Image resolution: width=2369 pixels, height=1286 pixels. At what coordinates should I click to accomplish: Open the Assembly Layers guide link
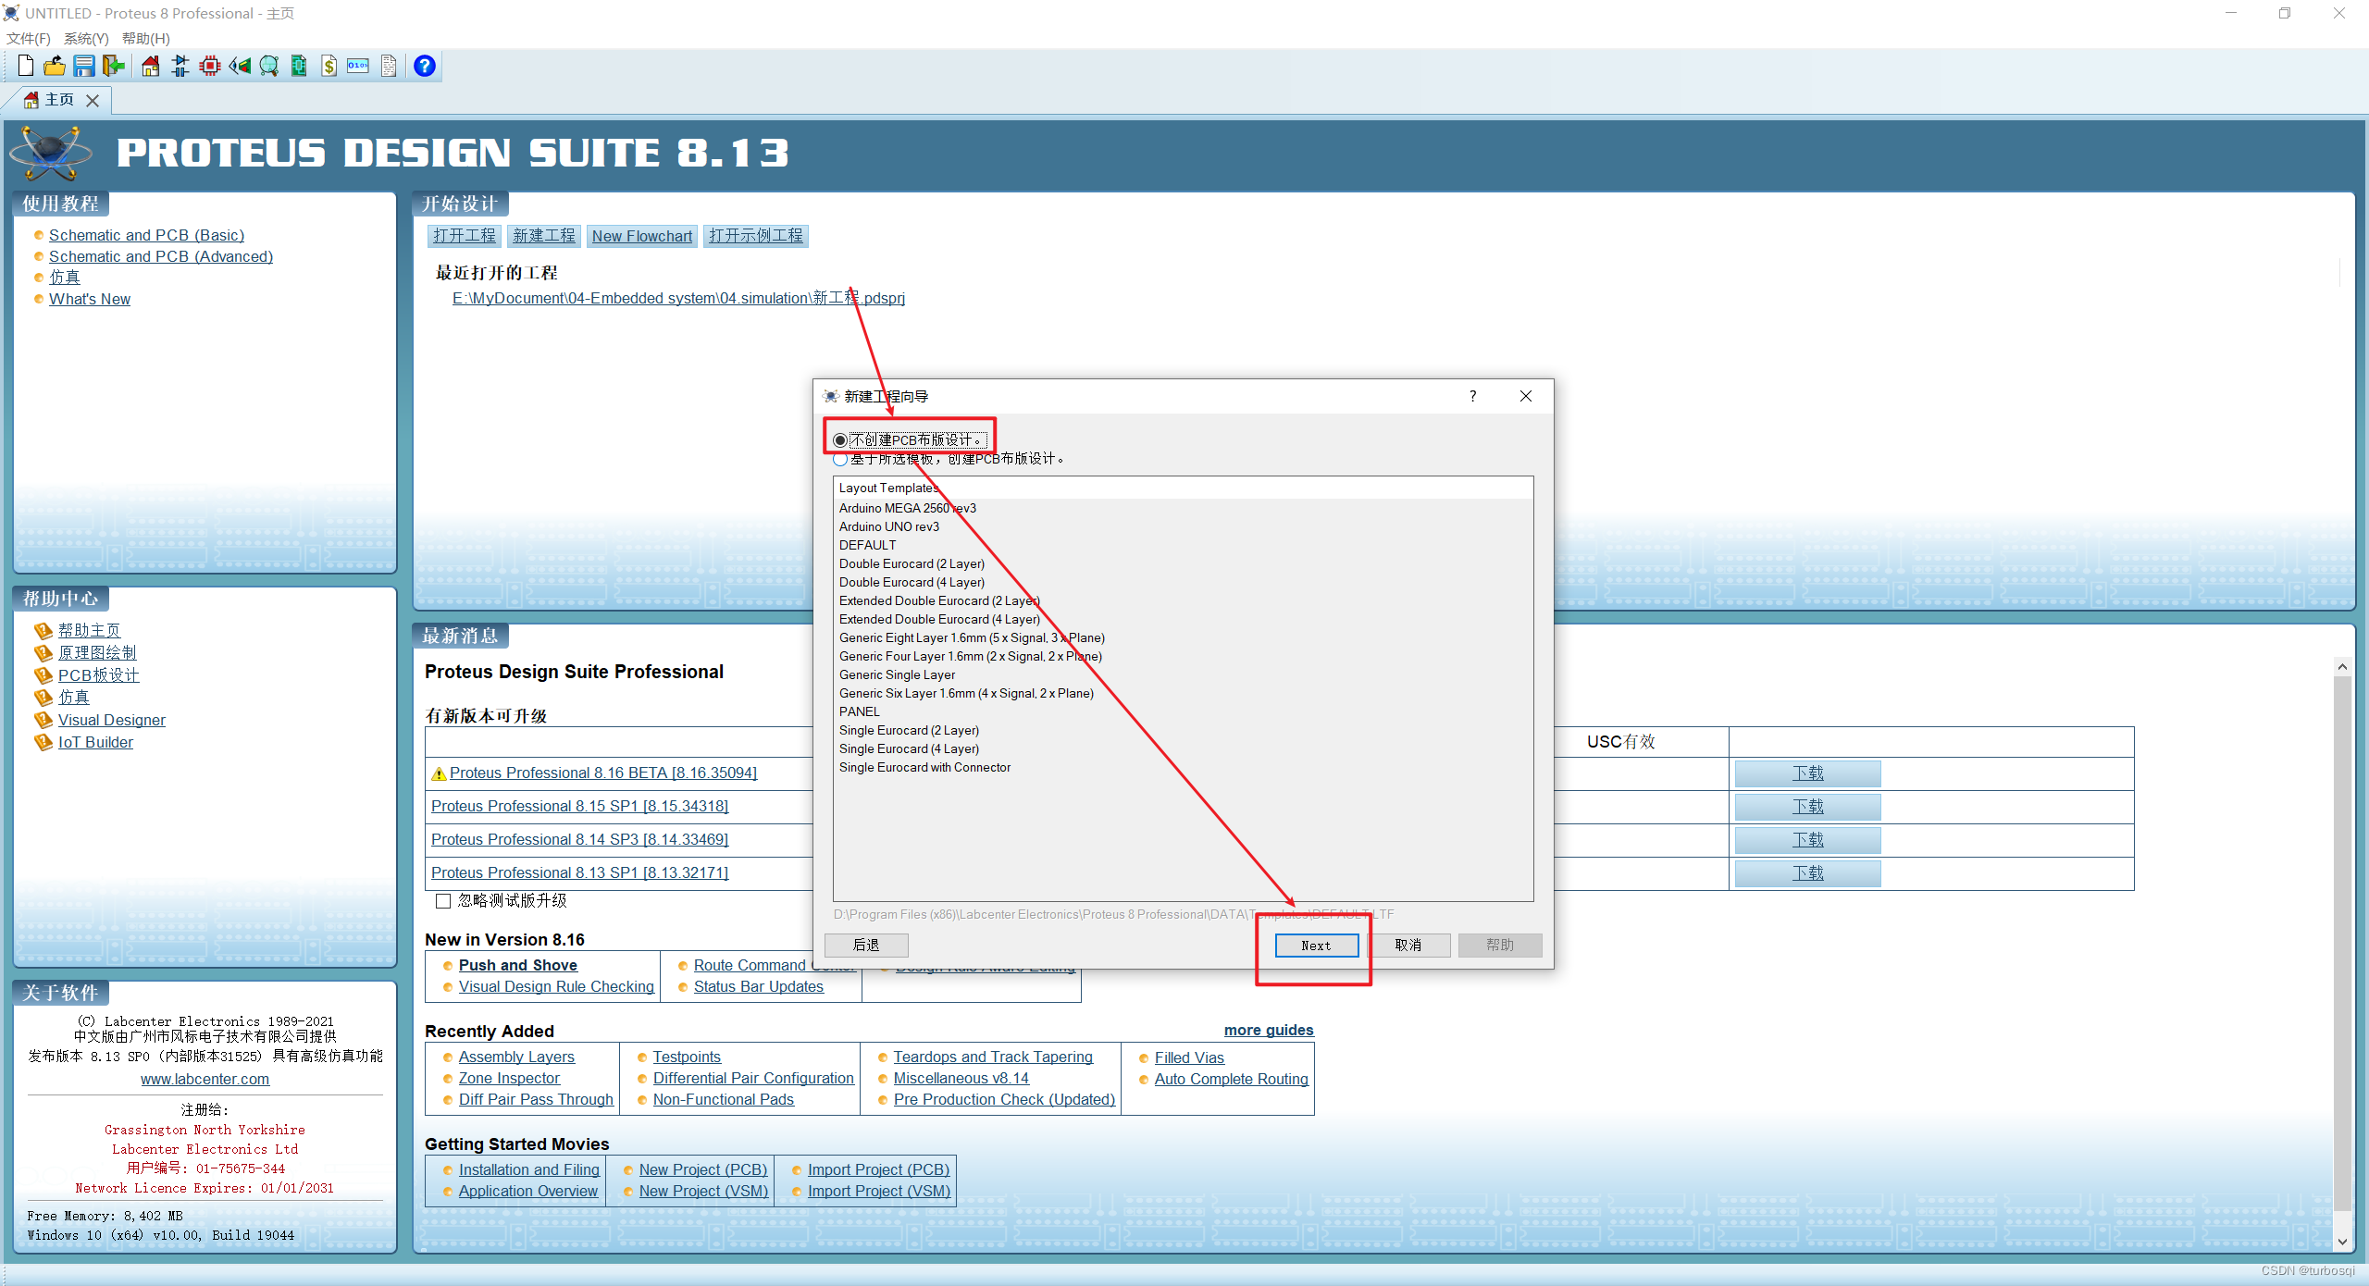click(516, 1057)
